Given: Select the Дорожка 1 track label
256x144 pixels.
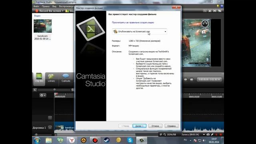Looking at the screenshot, I should pos(39,128).
